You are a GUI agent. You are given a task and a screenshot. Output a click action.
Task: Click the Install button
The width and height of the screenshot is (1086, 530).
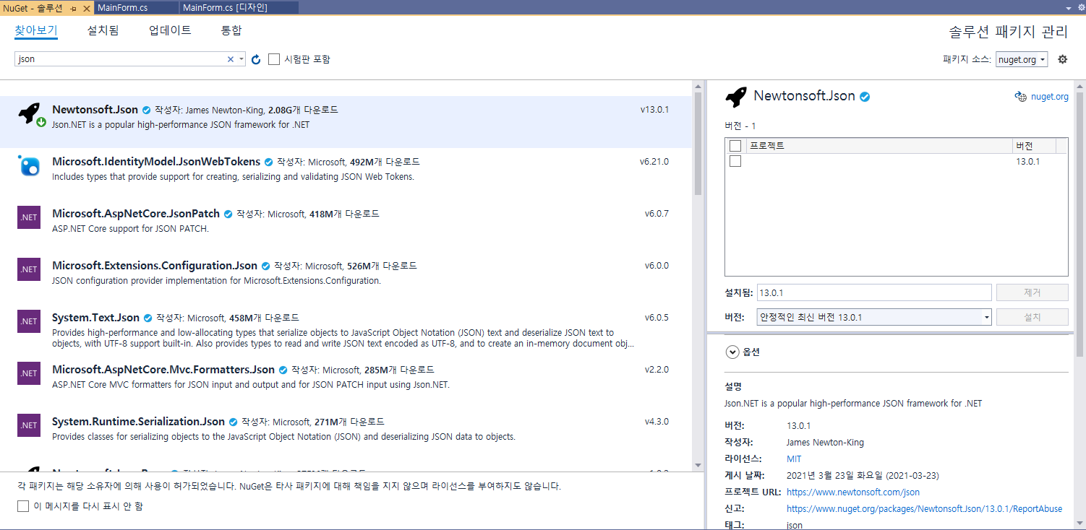[1032, 317]
